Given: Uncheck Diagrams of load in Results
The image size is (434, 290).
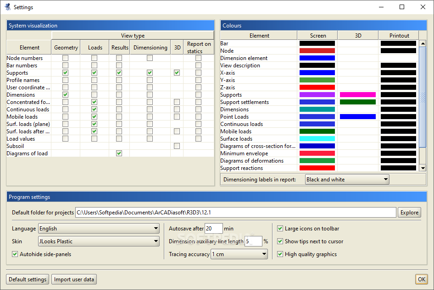Looking at the screenshot, I should click(119, 153).
